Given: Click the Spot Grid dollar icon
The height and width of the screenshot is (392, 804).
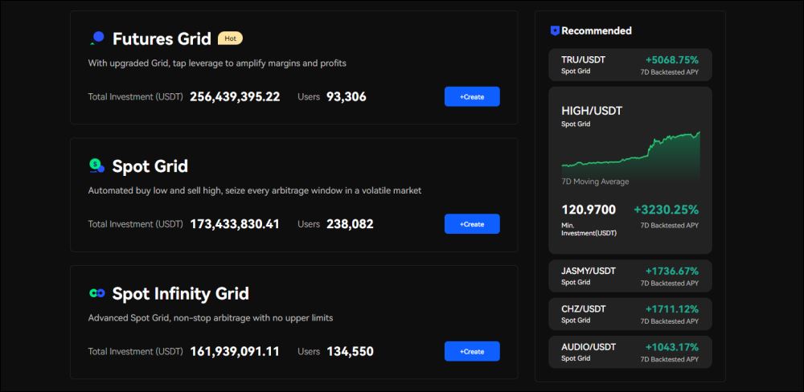Looking at the screenshot, I should tap(96, 165).
